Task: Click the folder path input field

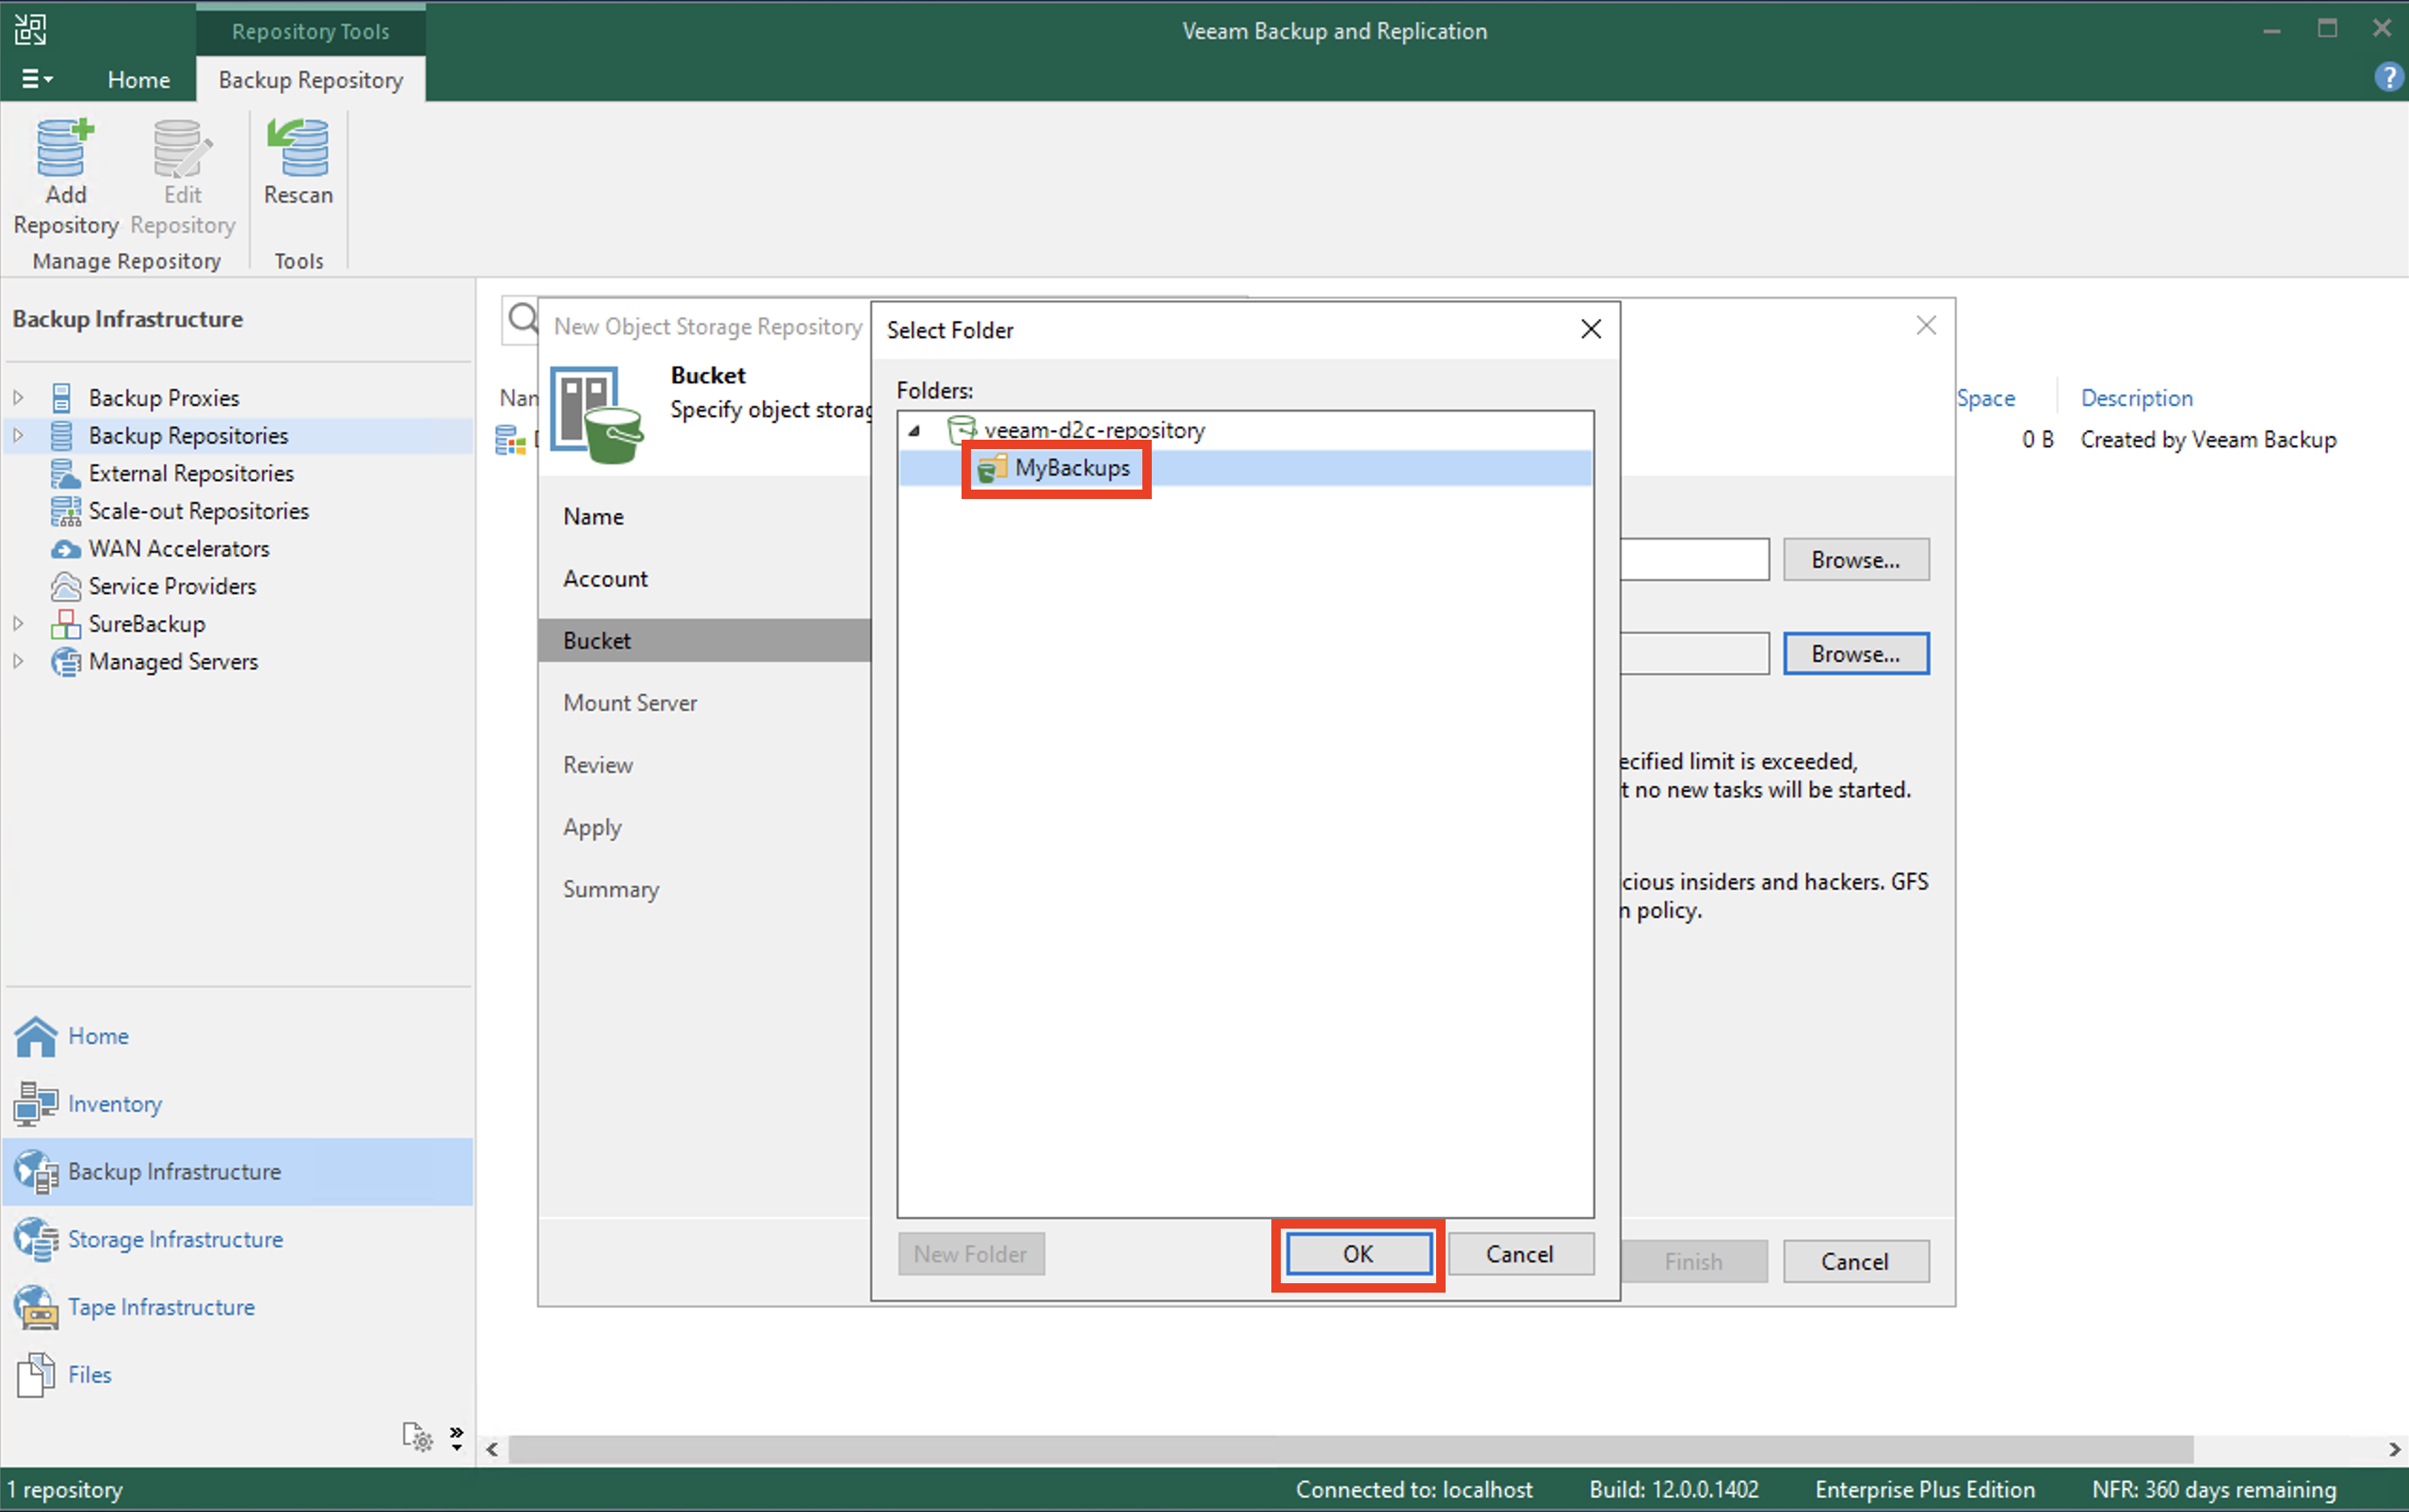Action: (1695, 654)
